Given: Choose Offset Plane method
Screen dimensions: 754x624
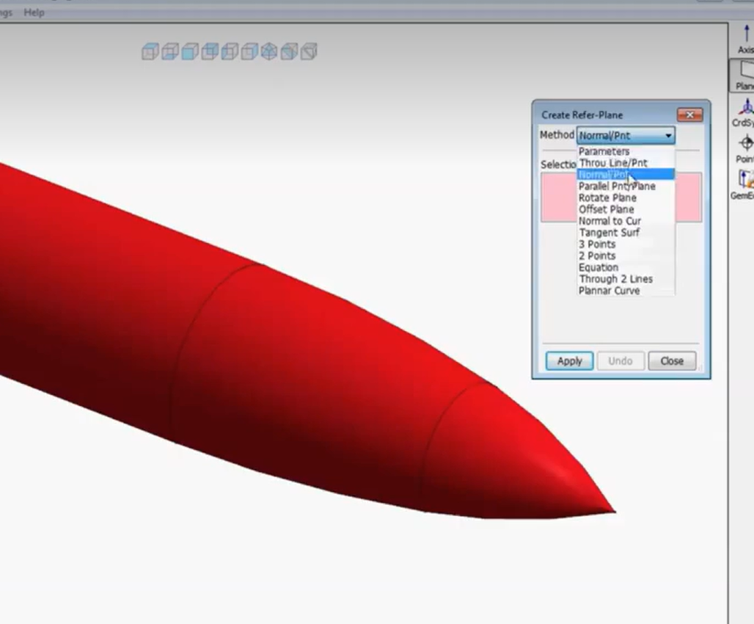Looking at the screenshot, I should point(626,209).
